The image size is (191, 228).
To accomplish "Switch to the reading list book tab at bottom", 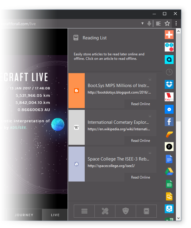I will 146,211.
